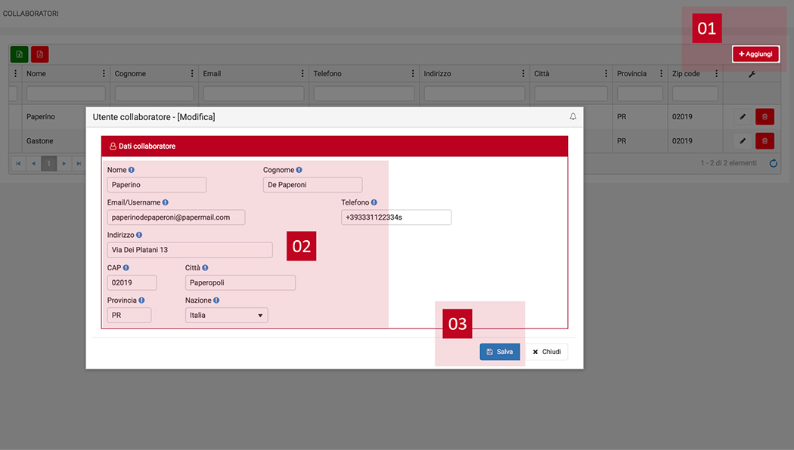Export the collaborators table to Excel
The image size is (794, 450).
tap(19, 54)
